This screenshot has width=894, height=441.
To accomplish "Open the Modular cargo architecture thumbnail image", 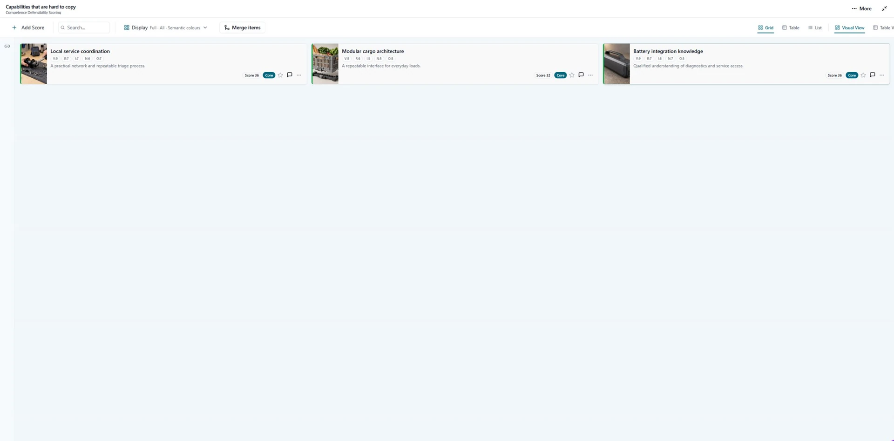I will click(325, 64).
